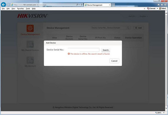Click the red error icon beside offline message
168x115 pixels.
click(69, 54)
